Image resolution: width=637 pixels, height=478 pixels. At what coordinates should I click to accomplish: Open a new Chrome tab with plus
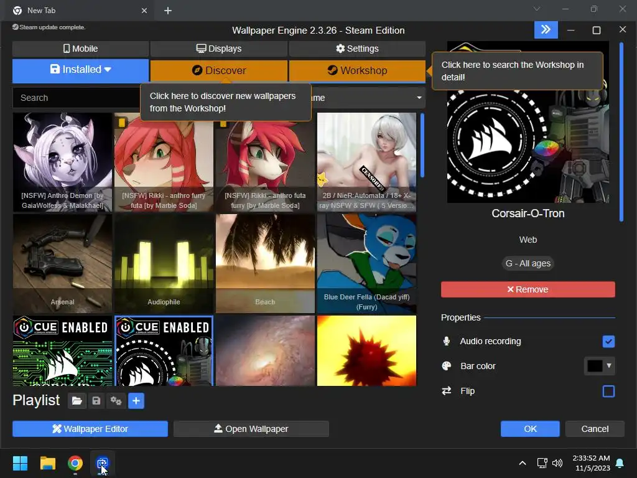click(168, 11)
